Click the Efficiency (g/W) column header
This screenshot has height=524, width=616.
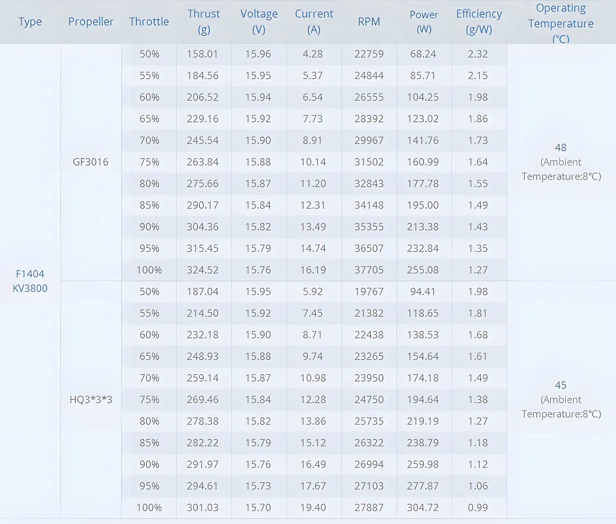(x=479, y=21)
